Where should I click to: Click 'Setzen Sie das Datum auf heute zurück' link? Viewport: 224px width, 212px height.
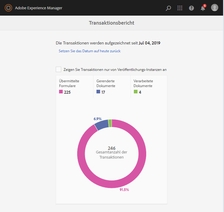90,51
